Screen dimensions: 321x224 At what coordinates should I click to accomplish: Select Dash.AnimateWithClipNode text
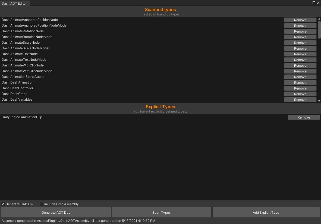pos(23,65)
